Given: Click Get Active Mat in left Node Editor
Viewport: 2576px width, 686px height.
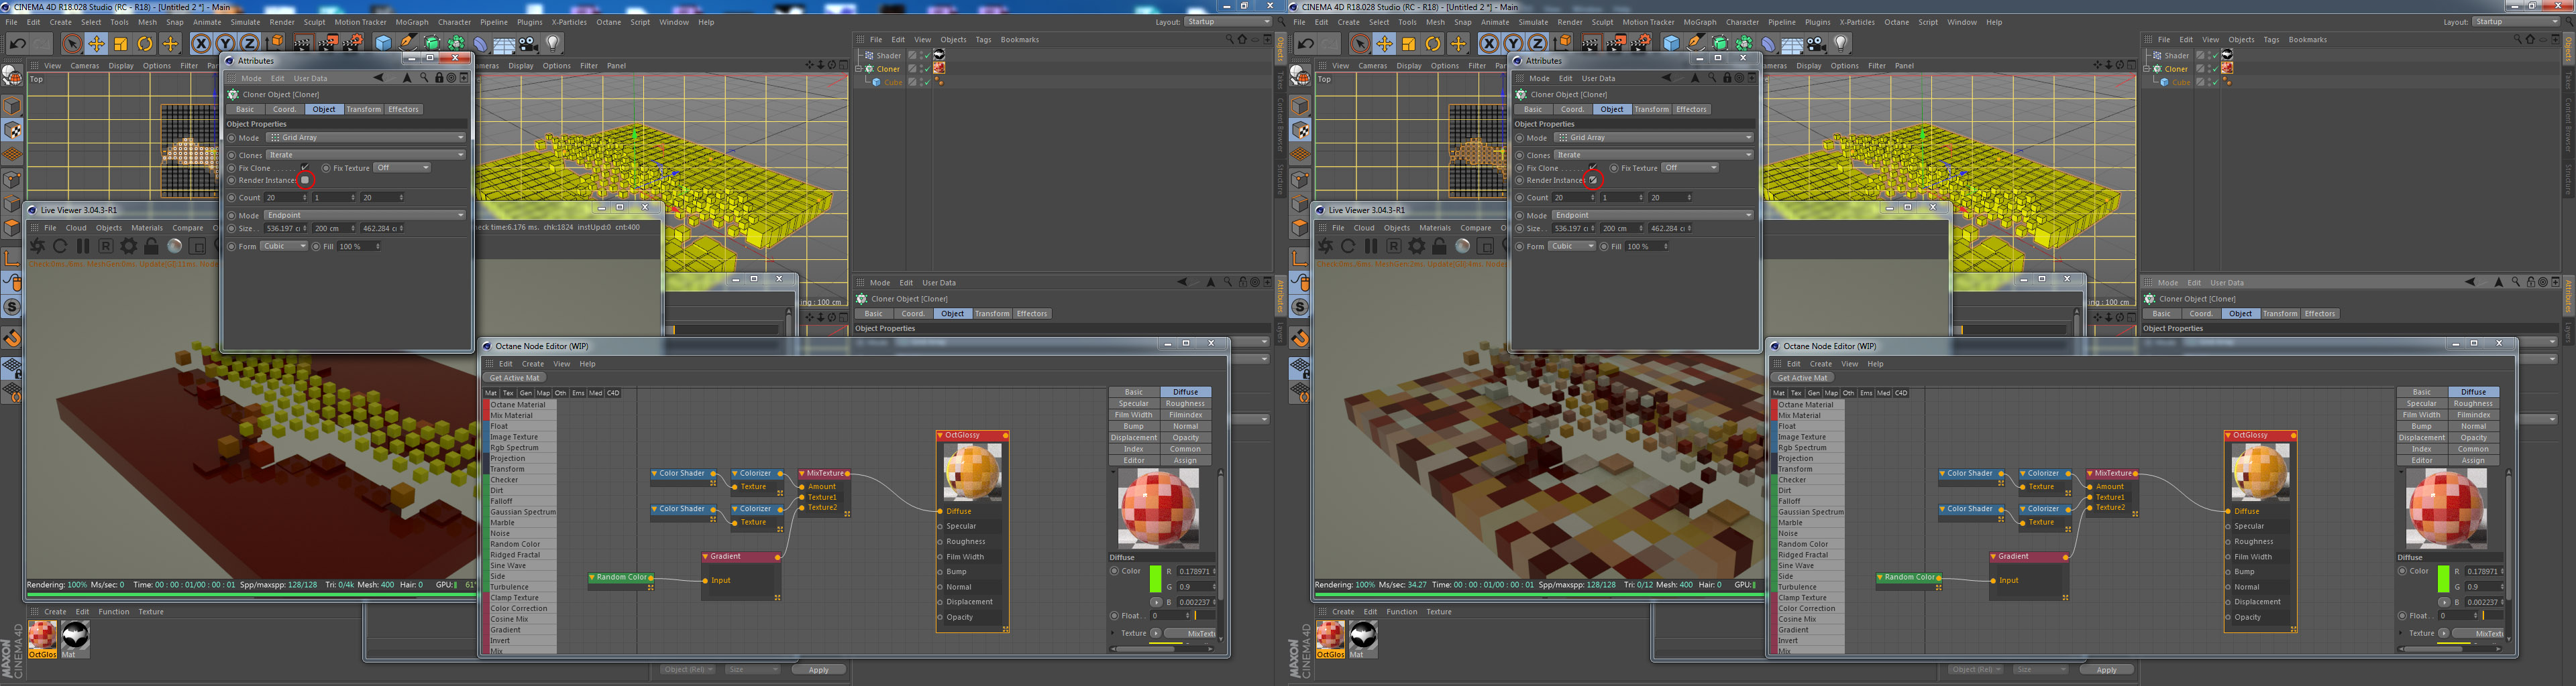Looking at the screenshot, I should point(514,377).
